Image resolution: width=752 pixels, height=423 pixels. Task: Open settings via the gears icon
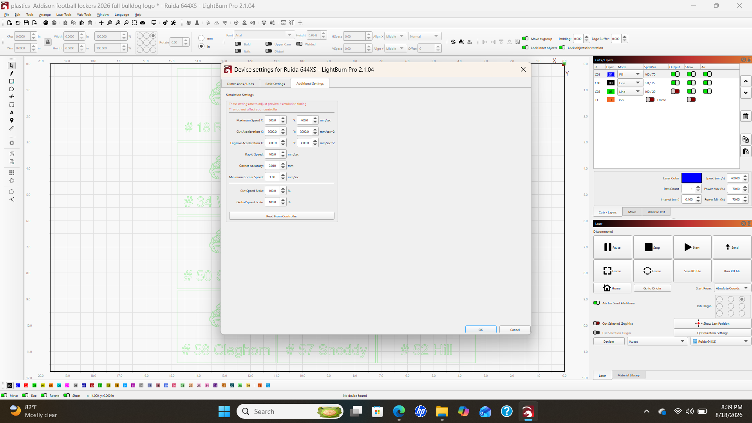pyautogui.click(x=165, y=23)
